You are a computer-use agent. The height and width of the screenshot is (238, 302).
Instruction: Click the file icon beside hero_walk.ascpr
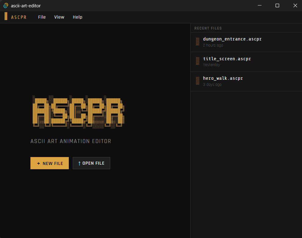pyautogui.click(x=198, y=81)
